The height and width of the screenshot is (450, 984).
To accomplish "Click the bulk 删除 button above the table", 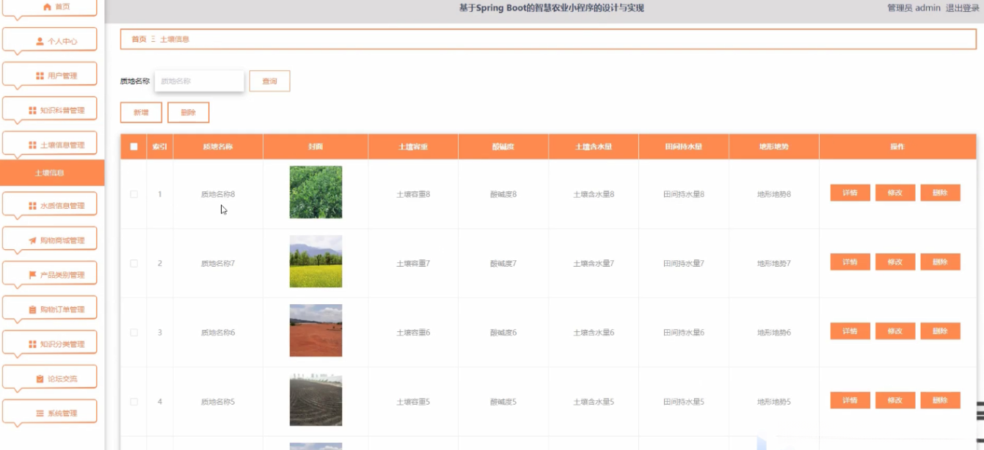I will 189,112.
